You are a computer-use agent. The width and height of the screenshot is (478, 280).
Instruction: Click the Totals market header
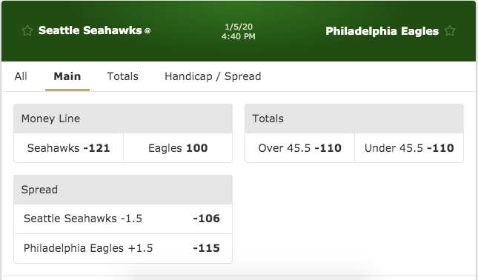click(354, 119)
